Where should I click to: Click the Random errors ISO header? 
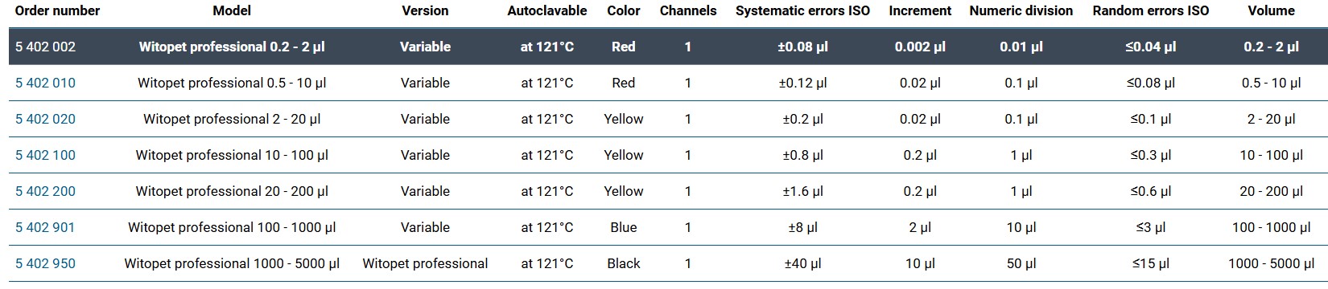pos(1151,10)
